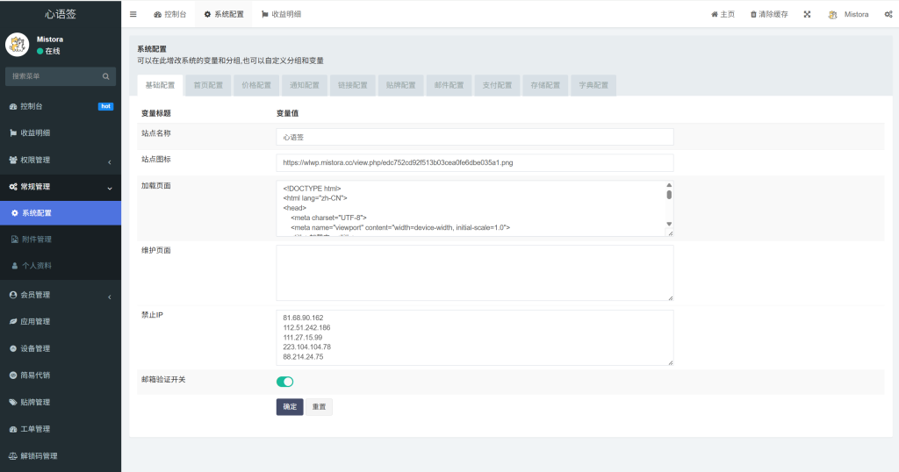
Task: Click the search magnifier icon in sidebar
Action: (x=106, y=76)
